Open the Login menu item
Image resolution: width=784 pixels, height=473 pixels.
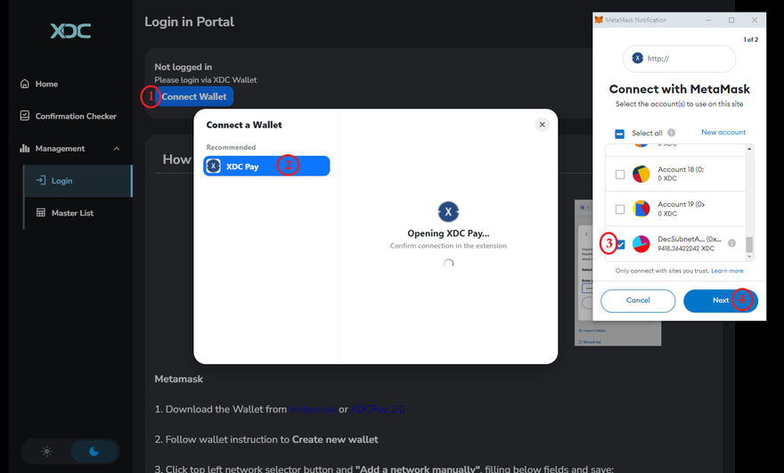coord(61,181)
